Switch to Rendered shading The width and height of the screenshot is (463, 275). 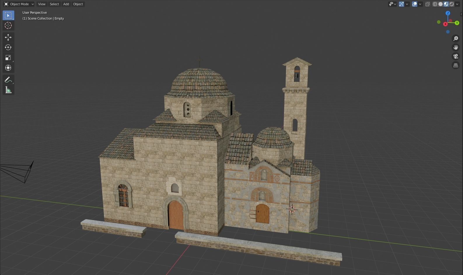pos(452,4)
